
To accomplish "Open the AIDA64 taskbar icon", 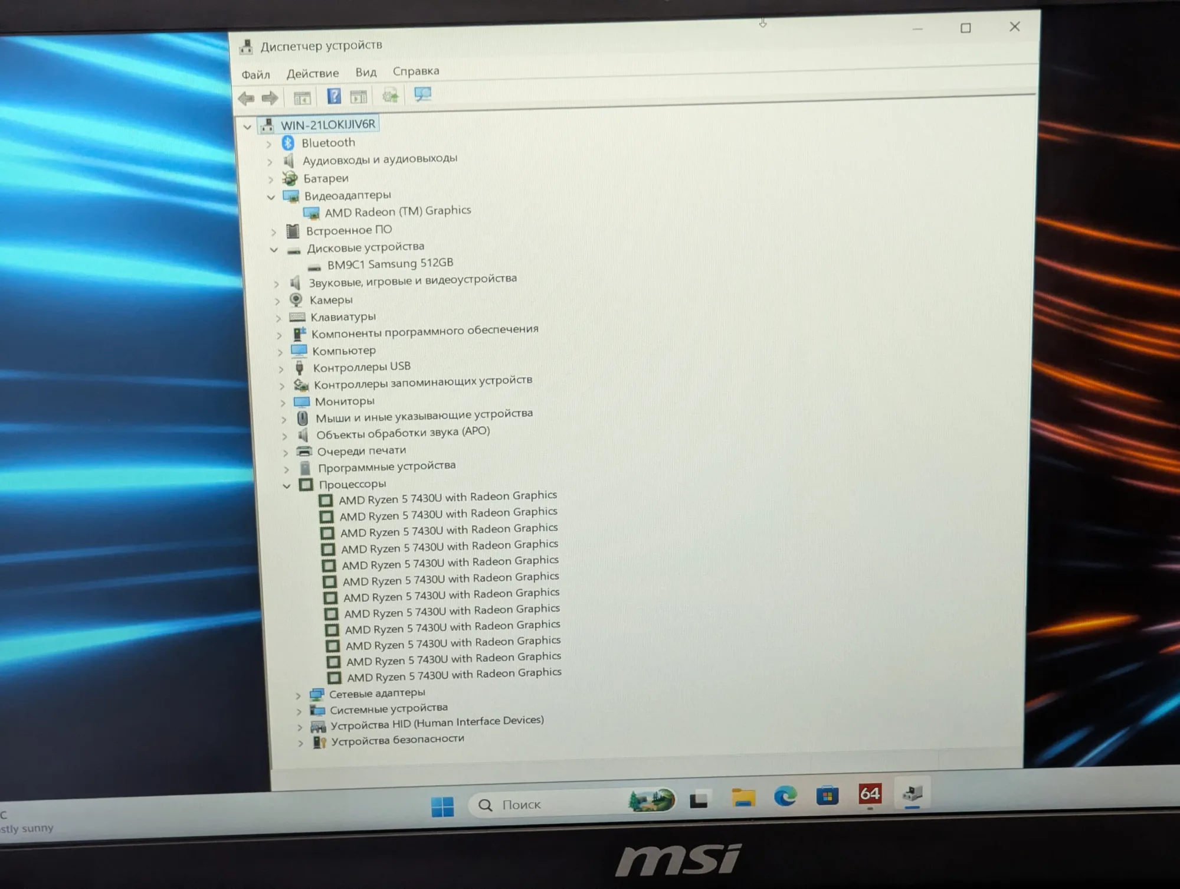I will [870, 794].
